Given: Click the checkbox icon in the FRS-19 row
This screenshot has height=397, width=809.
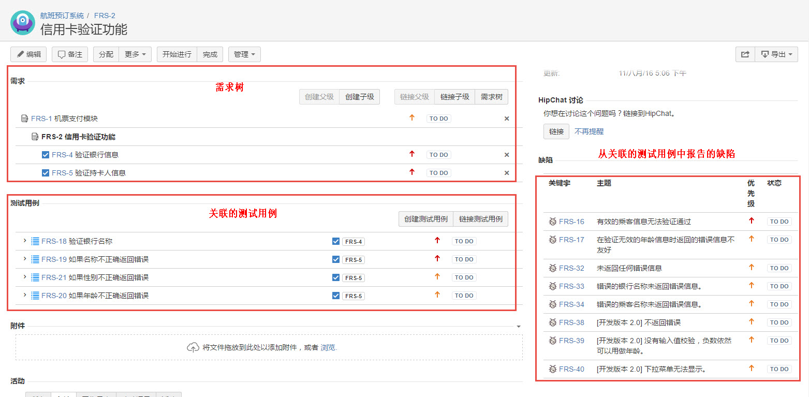Looking at the screenshot, I should click(336, 259).
